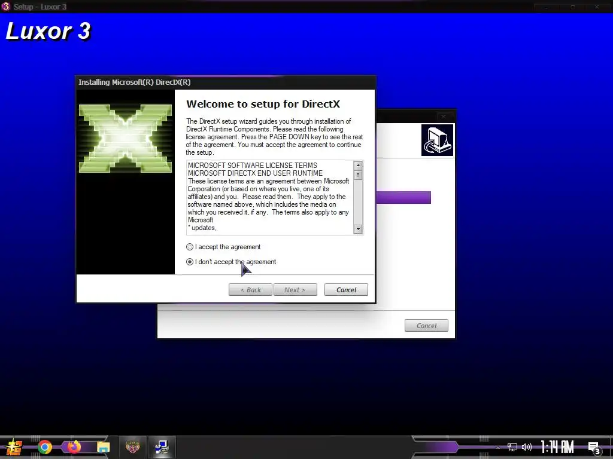
Task: Open the Start menu icon
Action: [14, 447]
